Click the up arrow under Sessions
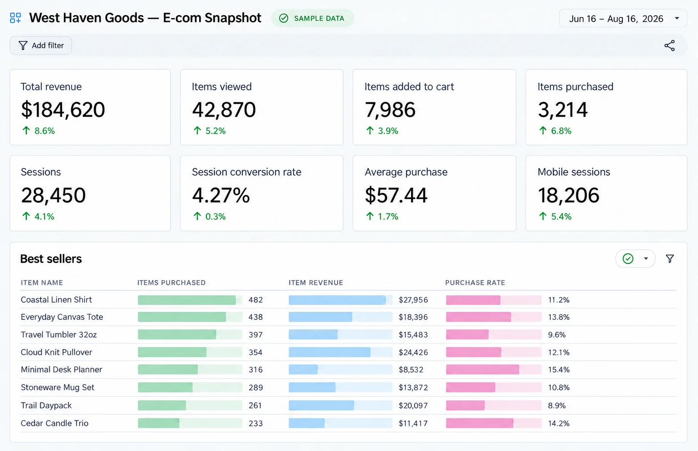The width and height of the screenshot is (698, 451). click(26, 217)
